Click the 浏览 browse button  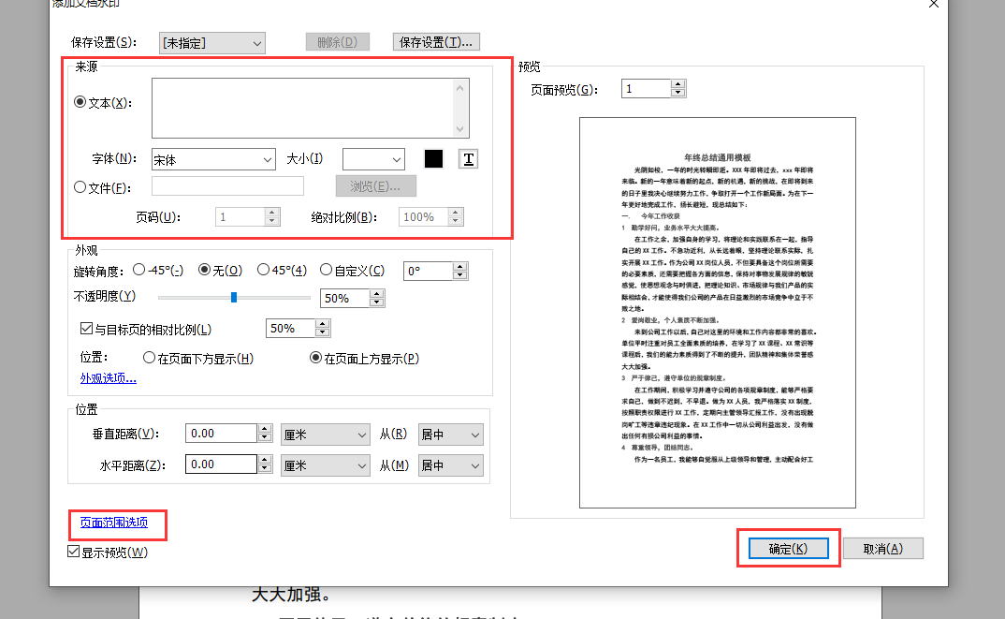click(x=375, y=186)
